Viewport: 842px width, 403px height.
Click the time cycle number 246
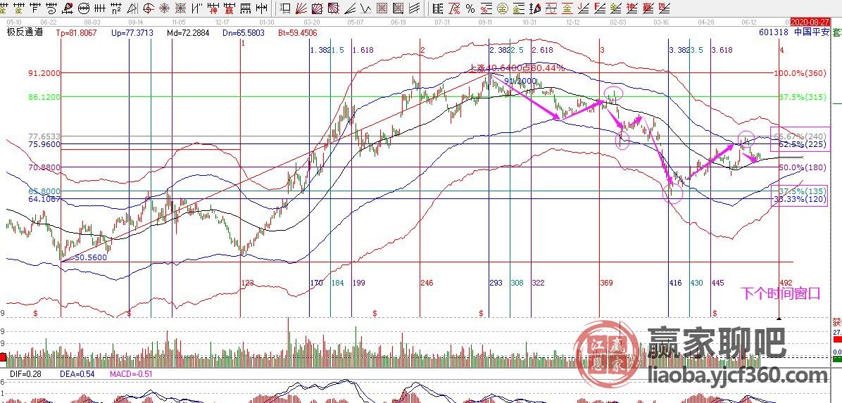pyautogui.click(x=427, y=282)
